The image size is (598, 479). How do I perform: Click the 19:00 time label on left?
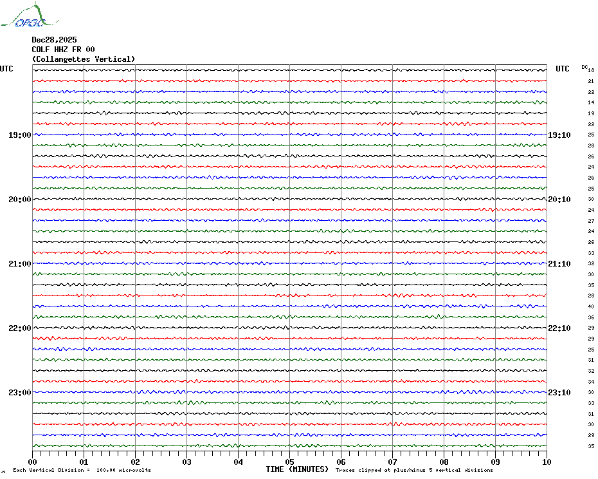click(19, 135)
